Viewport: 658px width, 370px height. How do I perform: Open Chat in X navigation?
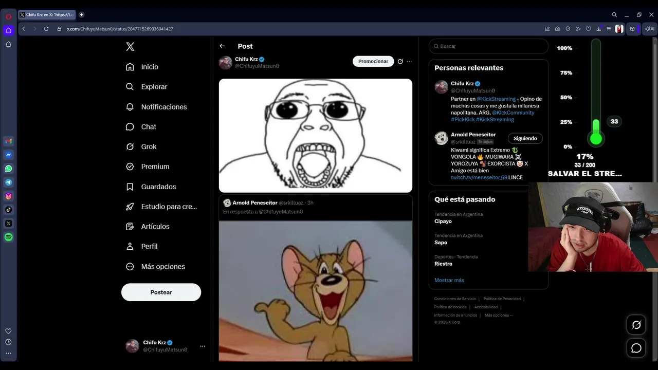tap(141, 127)
